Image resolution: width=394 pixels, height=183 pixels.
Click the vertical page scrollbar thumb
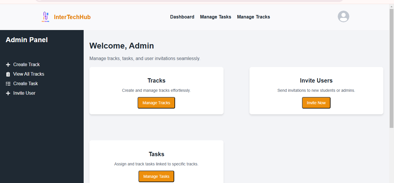click(391, 68)
